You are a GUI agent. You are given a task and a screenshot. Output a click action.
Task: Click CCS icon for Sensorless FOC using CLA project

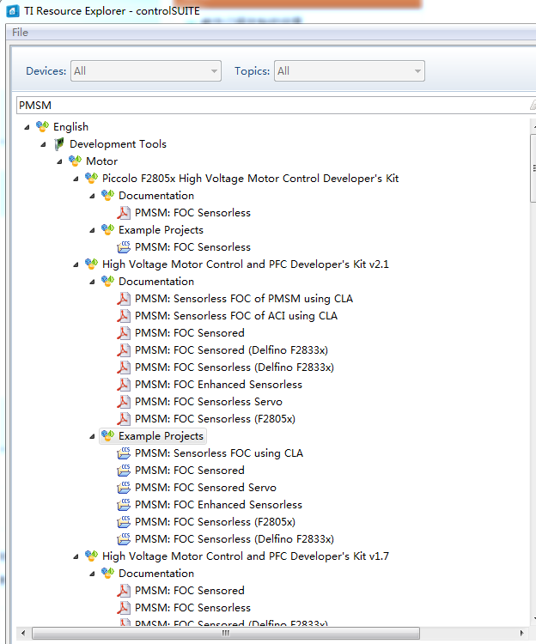coord(124,453)
